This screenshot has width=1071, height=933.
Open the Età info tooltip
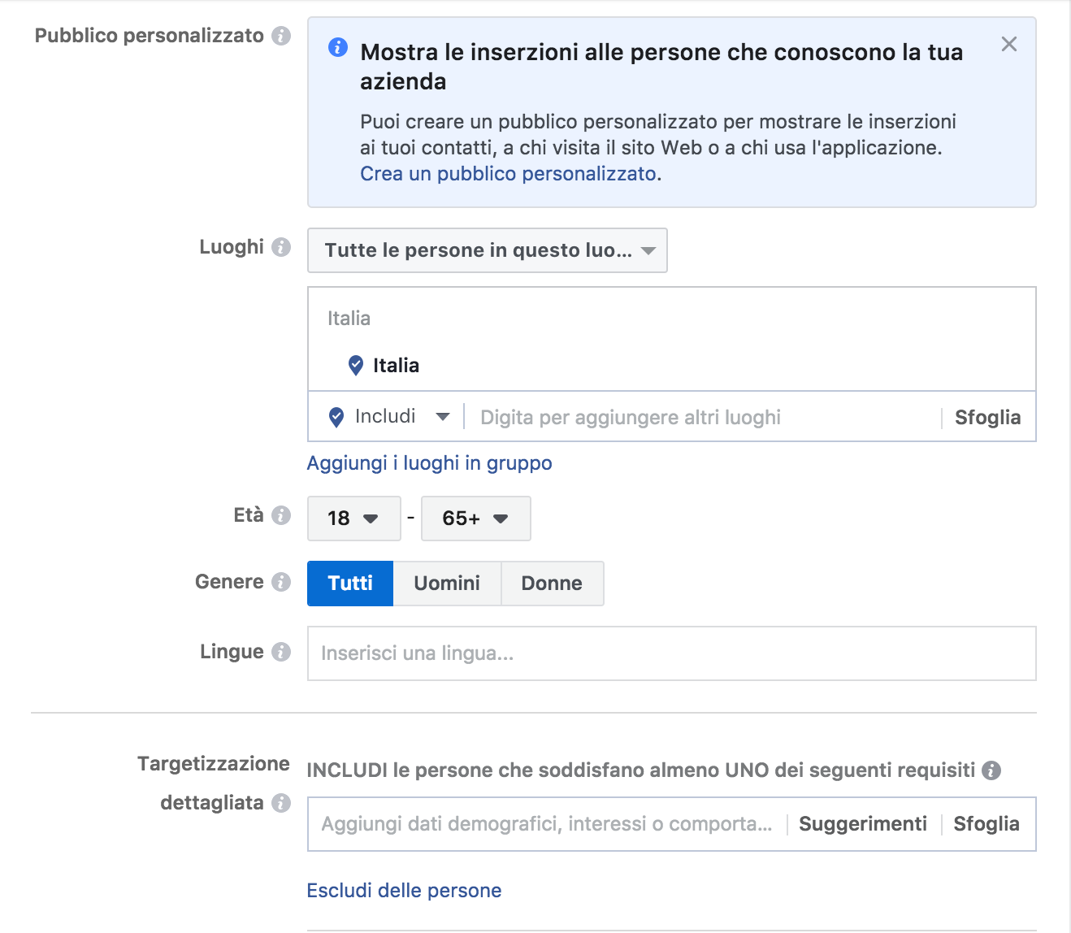point(281,515)
